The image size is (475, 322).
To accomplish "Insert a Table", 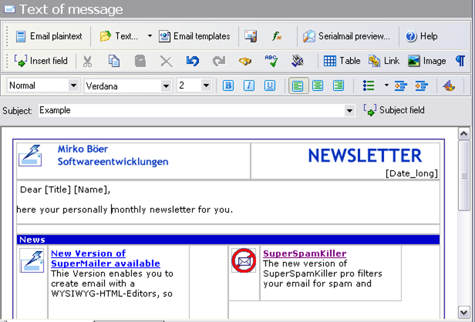I will (x=342, y=61).
